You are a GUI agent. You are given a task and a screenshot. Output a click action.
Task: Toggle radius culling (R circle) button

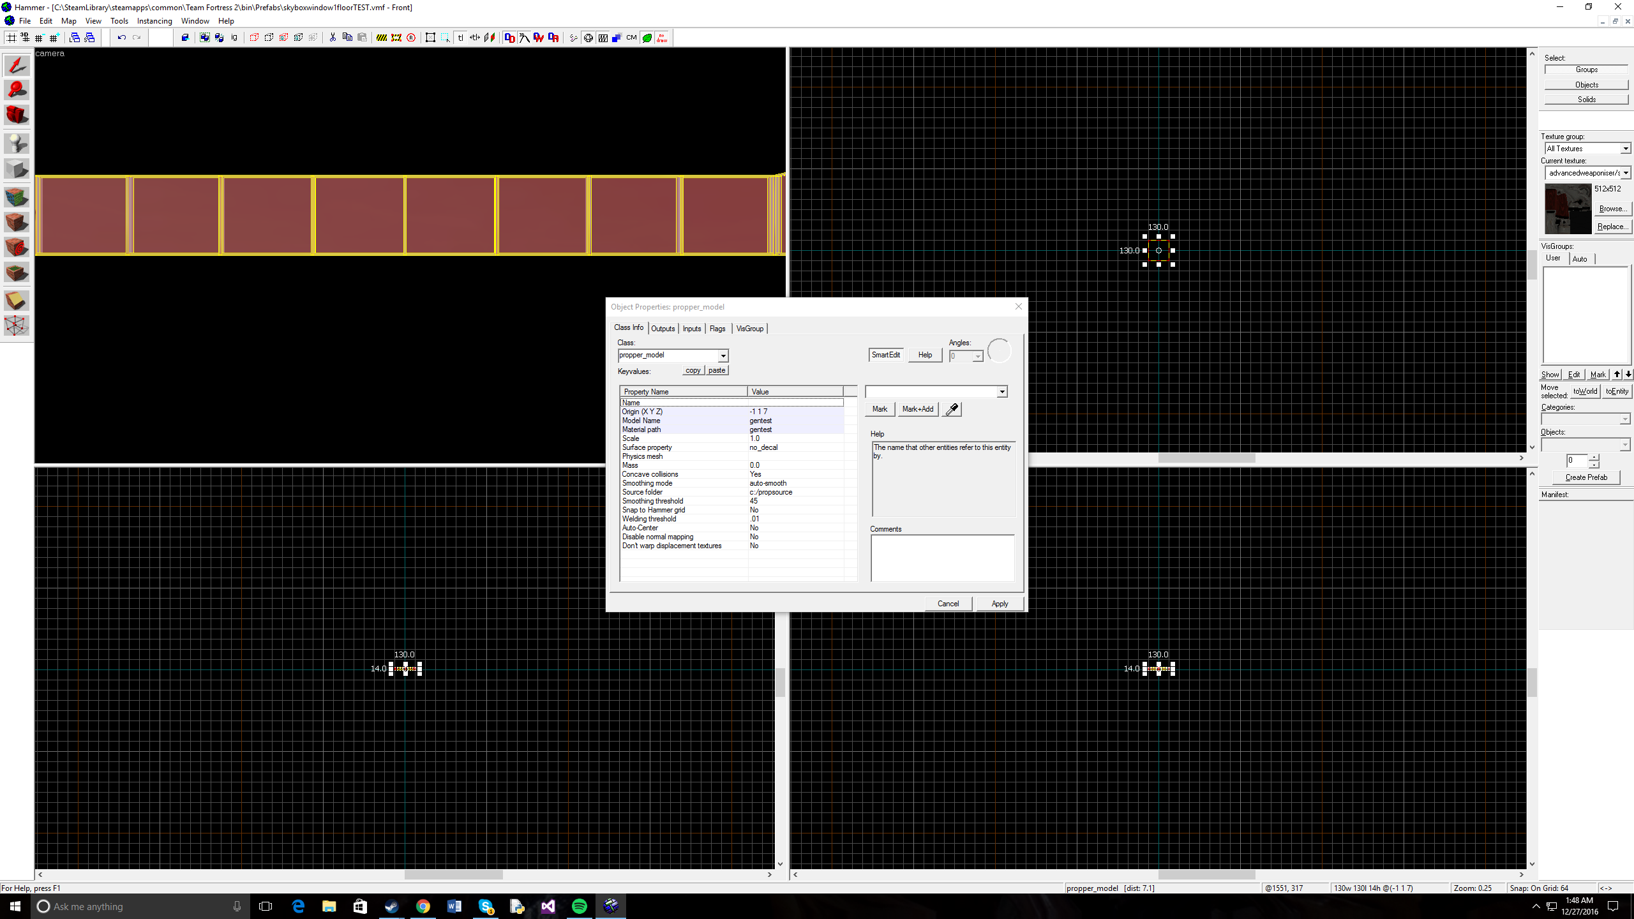[411, 38]
